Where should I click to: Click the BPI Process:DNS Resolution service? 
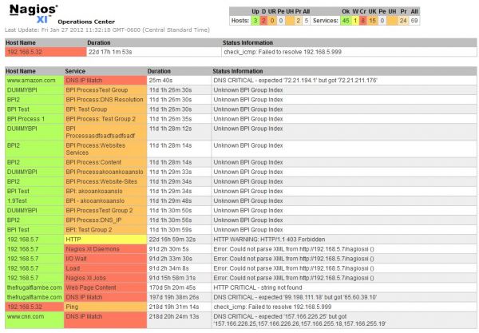click(x=105, y=100)
